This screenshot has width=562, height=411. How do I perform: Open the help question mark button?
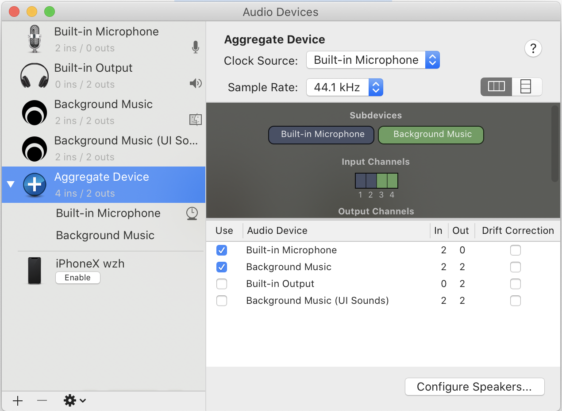[x=533, y=48]
